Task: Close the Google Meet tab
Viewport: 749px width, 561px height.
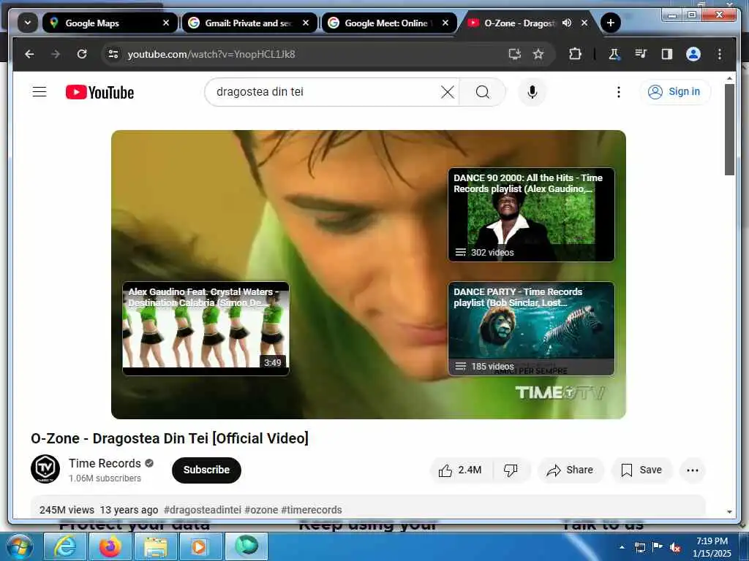Action: pos(445,23)
